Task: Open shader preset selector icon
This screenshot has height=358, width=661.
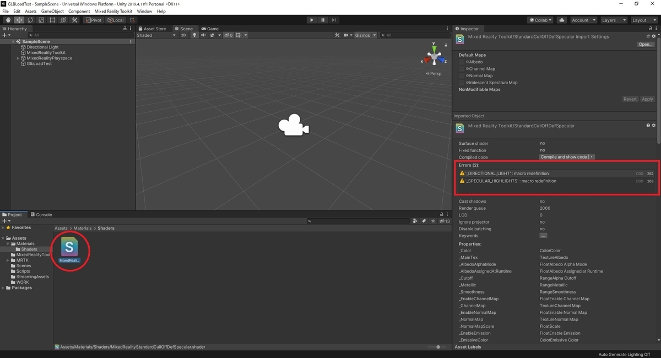Action: 648,36
